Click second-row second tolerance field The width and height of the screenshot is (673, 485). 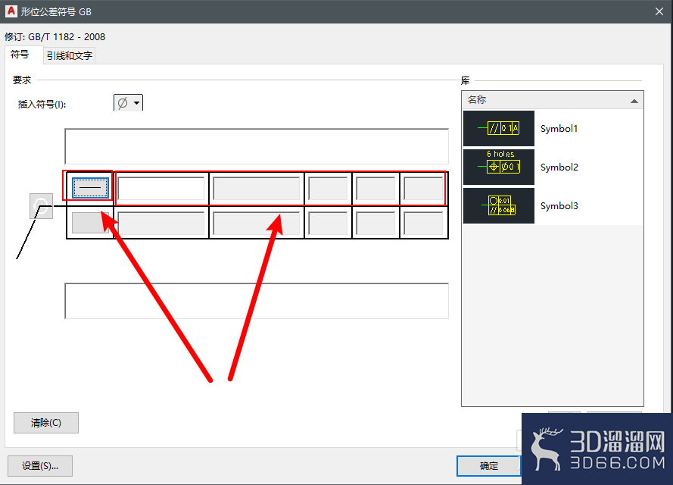pyautogui.click(x=256, y=224)
